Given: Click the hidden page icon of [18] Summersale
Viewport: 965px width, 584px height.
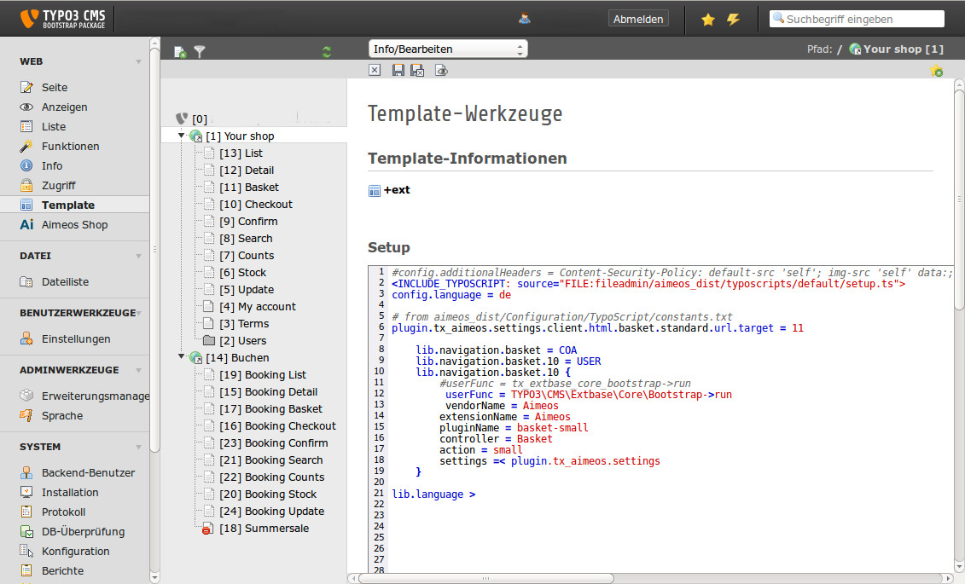Looking at the screenshot, I should point(207,529).
